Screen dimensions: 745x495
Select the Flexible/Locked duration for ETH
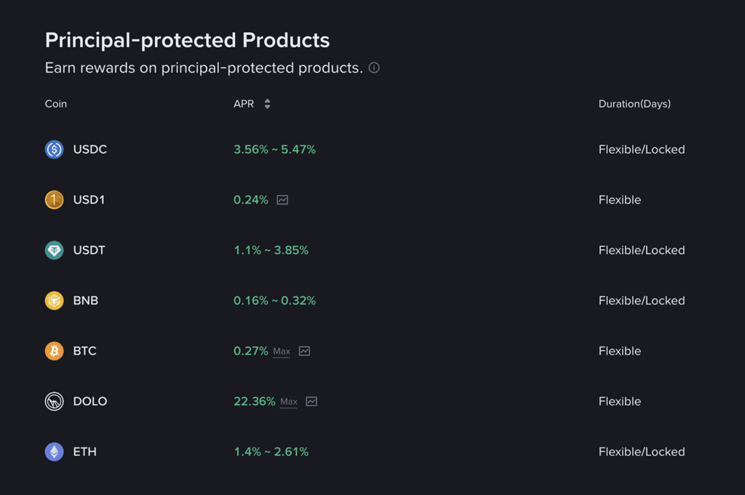coord(642,451)
